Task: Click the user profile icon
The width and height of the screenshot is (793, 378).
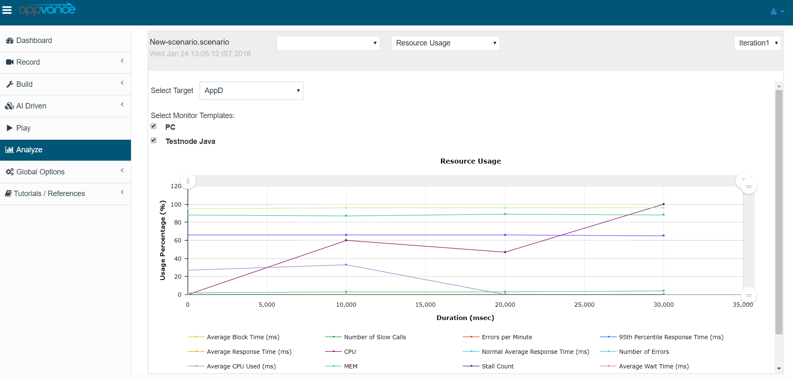Action: pyautogui.click(x=774, y=12)
